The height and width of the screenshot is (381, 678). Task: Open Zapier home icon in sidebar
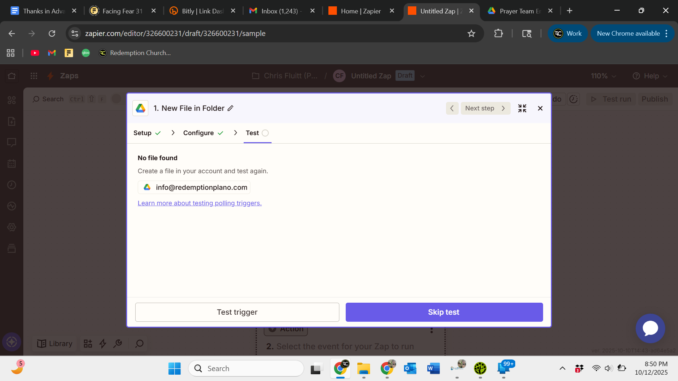click(12, 76)
